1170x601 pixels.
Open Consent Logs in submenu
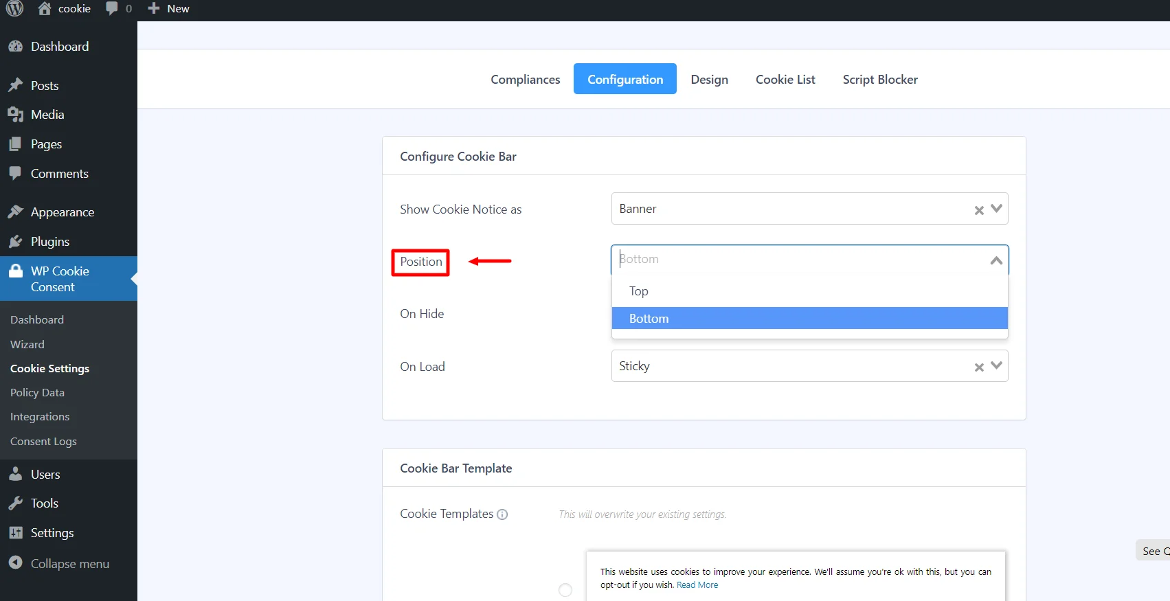[43, 442]
